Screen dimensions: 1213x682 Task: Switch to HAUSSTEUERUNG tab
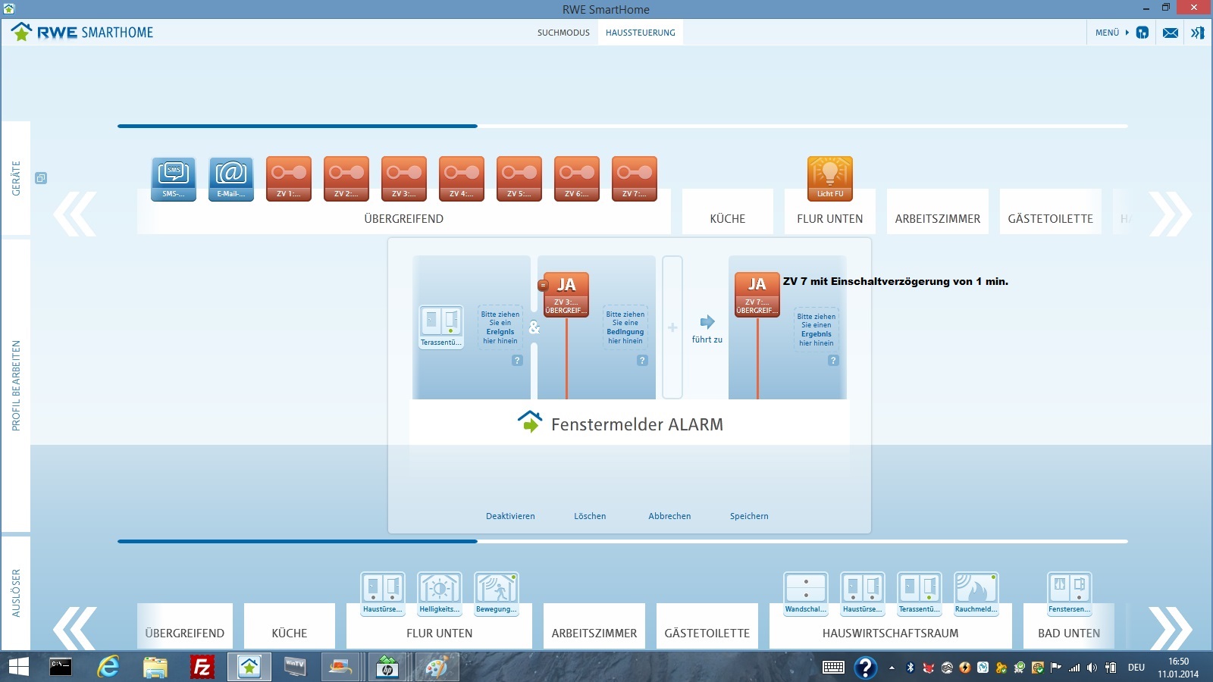point(641,33)
